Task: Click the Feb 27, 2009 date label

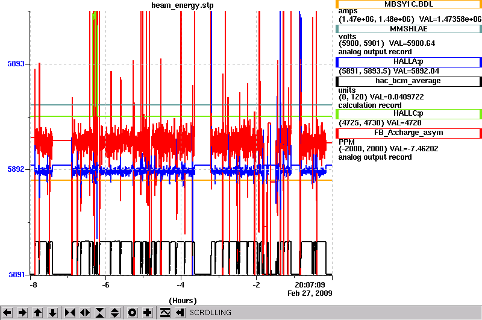Action: coord(310,293)
